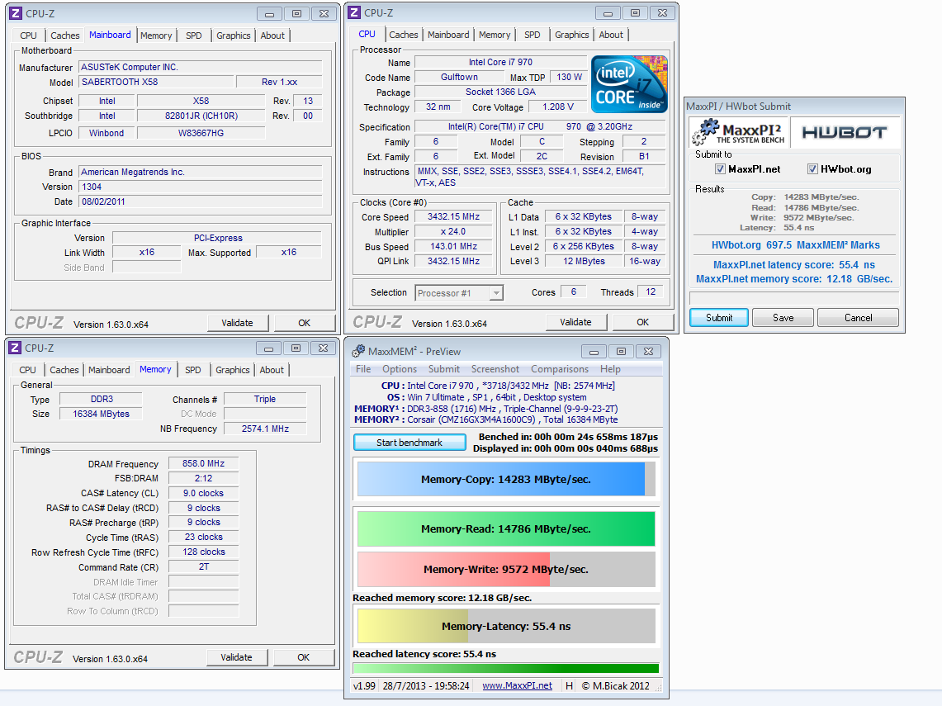Click Save in the HWbot Submit dialog
The image size is (942, 706).
pyautogui.click(x=783, y=318)
